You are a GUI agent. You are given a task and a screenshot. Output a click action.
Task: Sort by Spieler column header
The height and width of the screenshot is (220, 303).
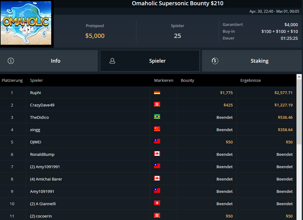pyautogui.click(x=36, y=81)
